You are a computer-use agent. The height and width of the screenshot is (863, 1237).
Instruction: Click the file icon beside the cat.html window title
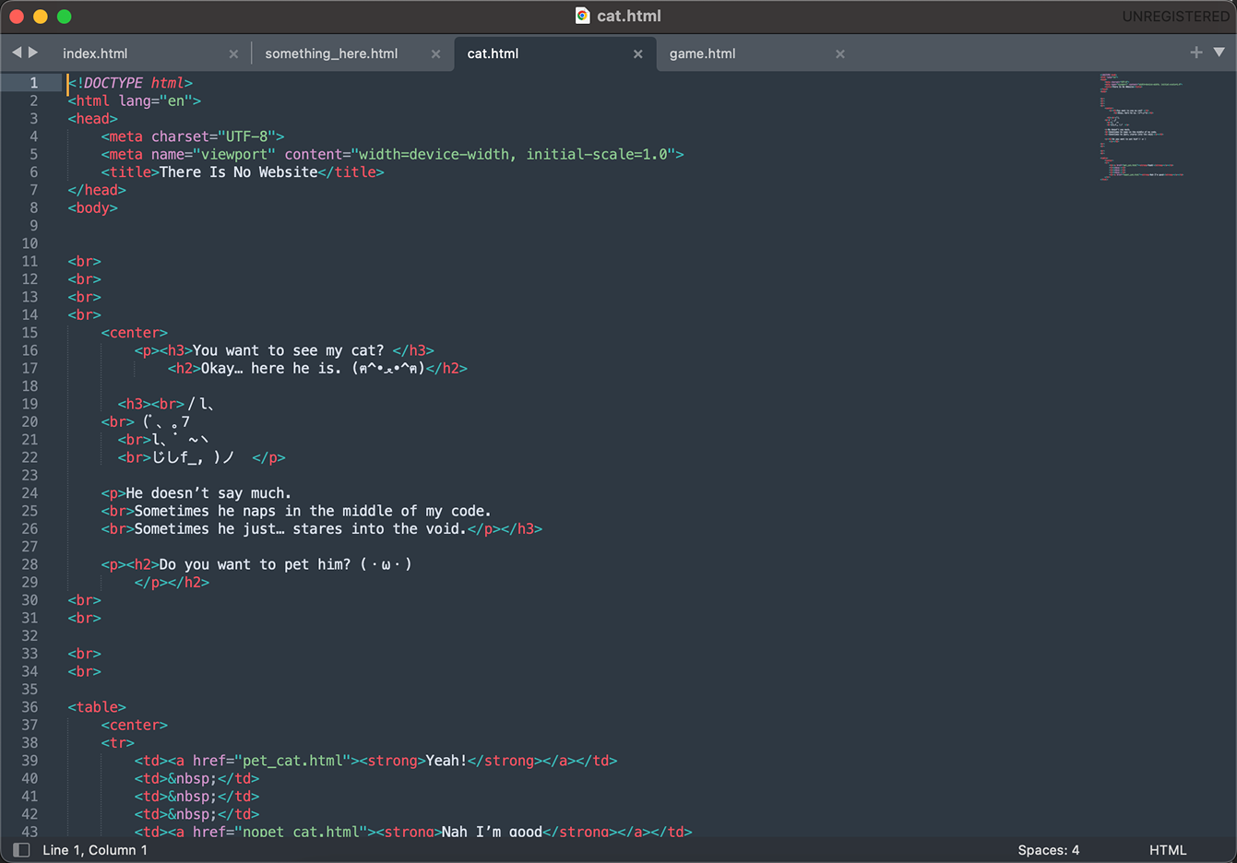[582, 16]
